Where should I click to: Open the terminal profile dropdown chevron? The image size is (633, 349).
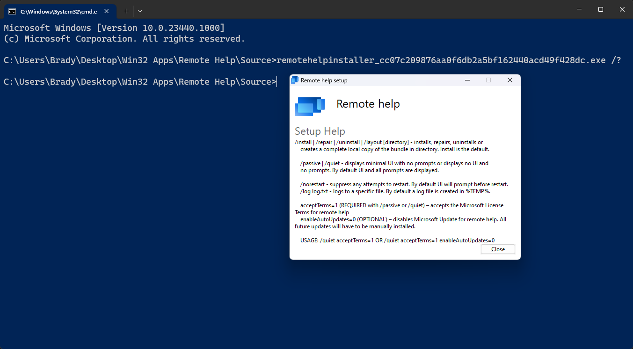tap(140, 11)
